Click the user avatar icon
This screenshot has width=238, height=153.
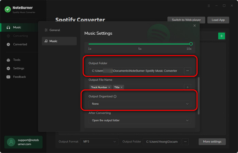click(11, 142)
